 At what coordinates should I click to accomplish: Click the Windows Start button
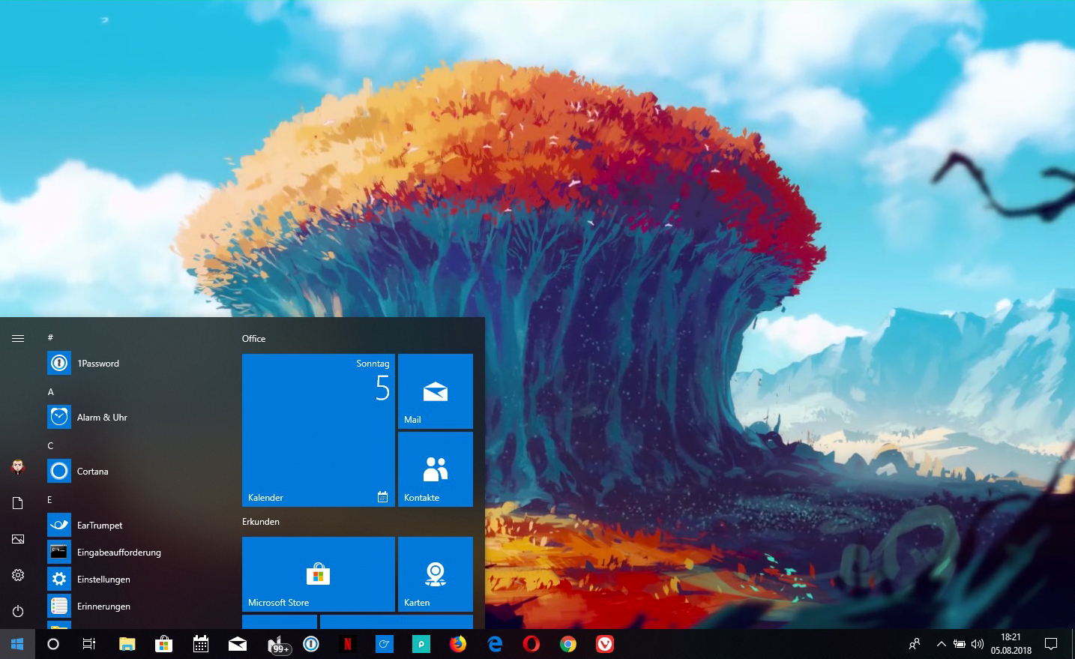[x=17, y=644]
